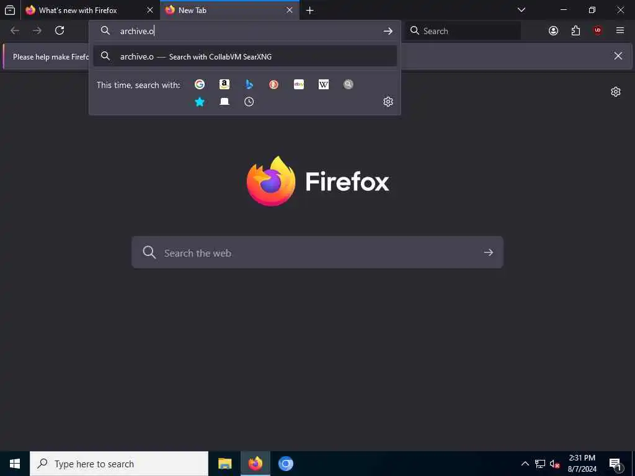Reload the current page

pyautogui.click(x=60, y=30)
